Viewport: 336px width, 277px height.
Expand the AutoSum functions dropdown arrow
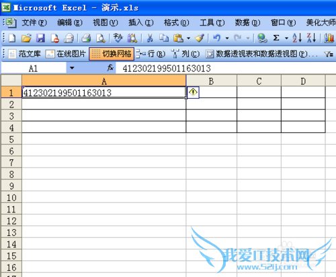(x=286, y=38)
